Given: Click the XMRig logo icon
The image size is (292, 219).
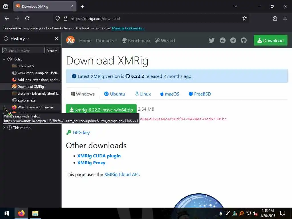Looking at the screenshot, I should tap(70, 40).
